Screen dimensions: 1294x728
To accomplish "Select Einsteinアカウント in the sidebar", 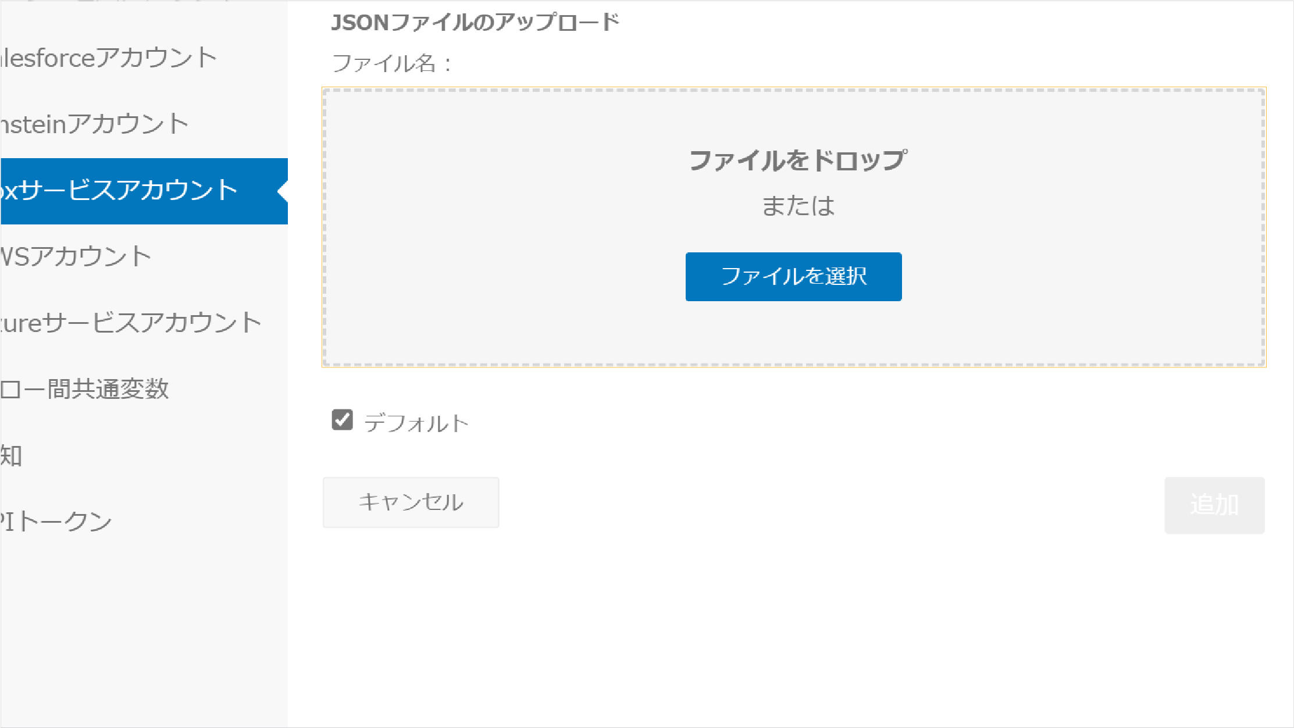I will tap(144, 124).
